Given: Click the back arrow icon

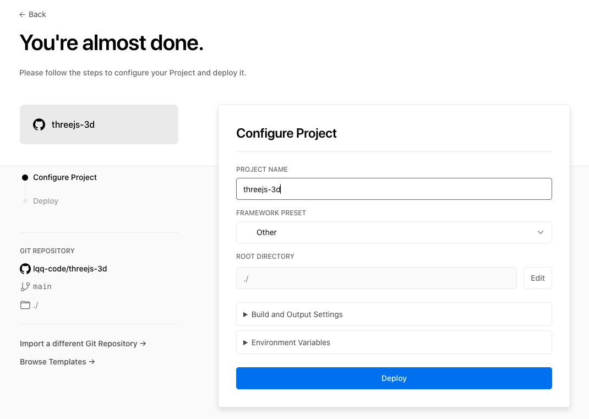Looking at the screenshot, I should 22,14.
